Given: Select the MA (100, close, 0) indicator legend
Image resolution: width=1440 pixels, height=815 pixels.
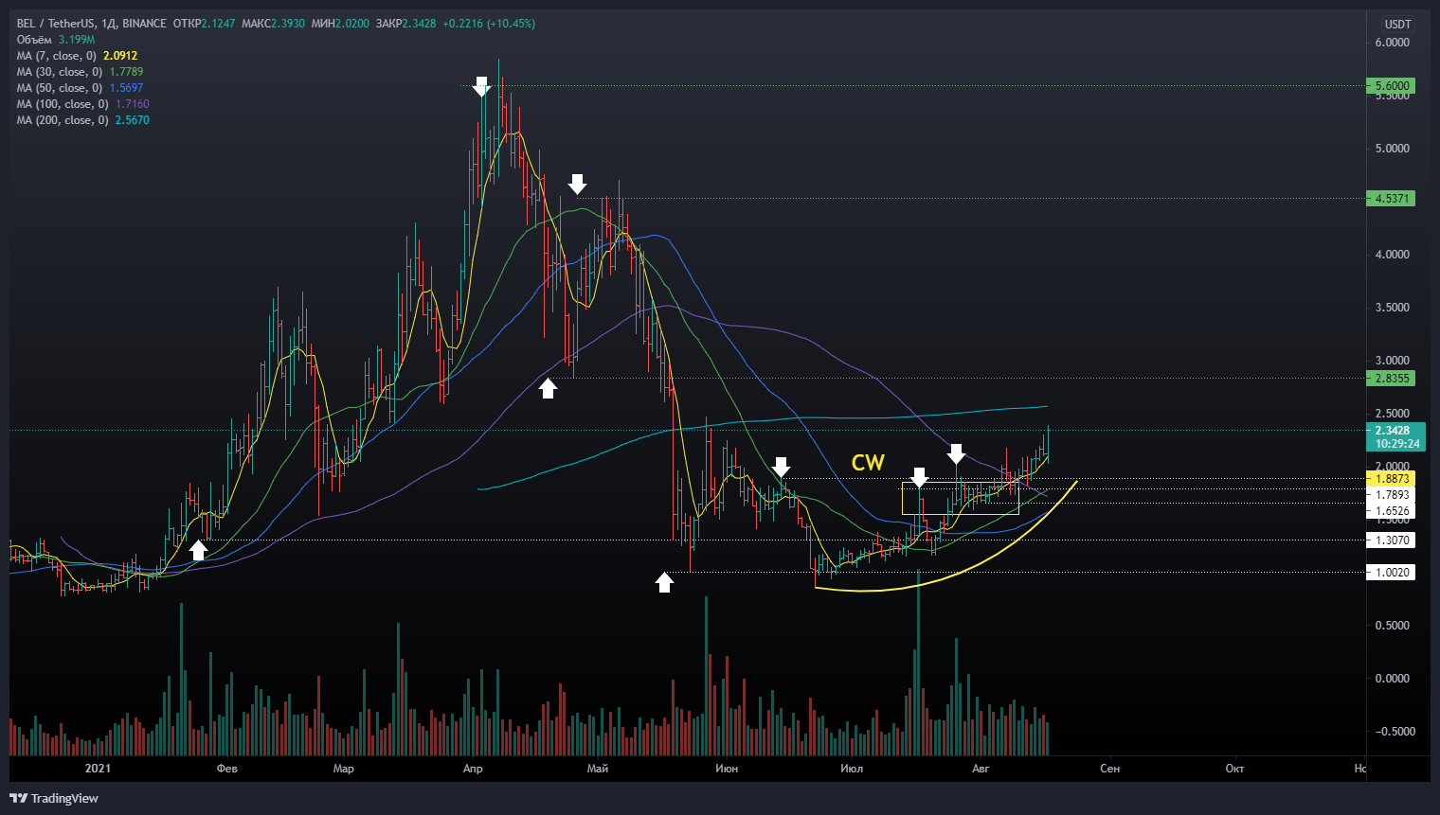Looking at the screenshot, I should (x=82, y=104).
